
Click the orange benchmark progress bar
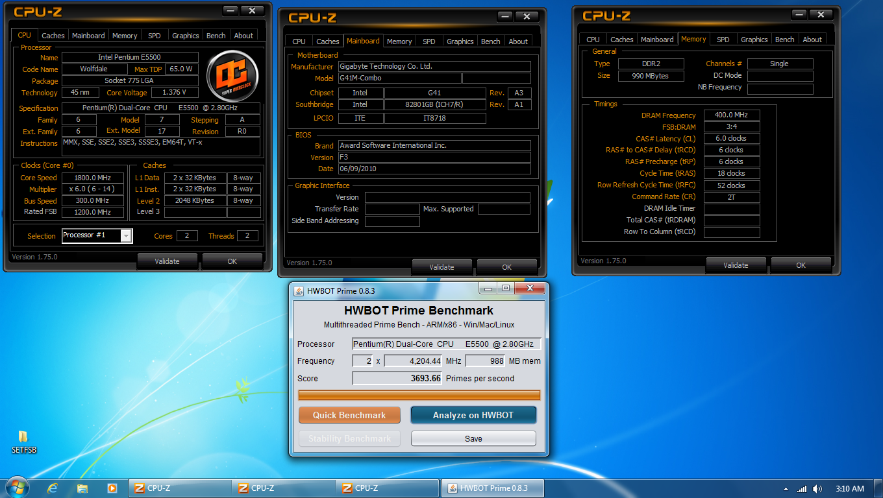point(419,395)
